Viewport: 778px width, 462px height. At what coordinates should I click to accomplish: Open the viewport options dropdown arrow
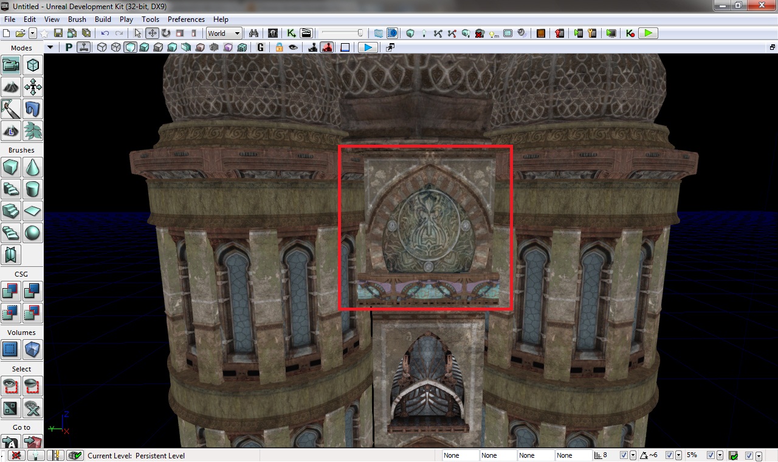[50, 47]
